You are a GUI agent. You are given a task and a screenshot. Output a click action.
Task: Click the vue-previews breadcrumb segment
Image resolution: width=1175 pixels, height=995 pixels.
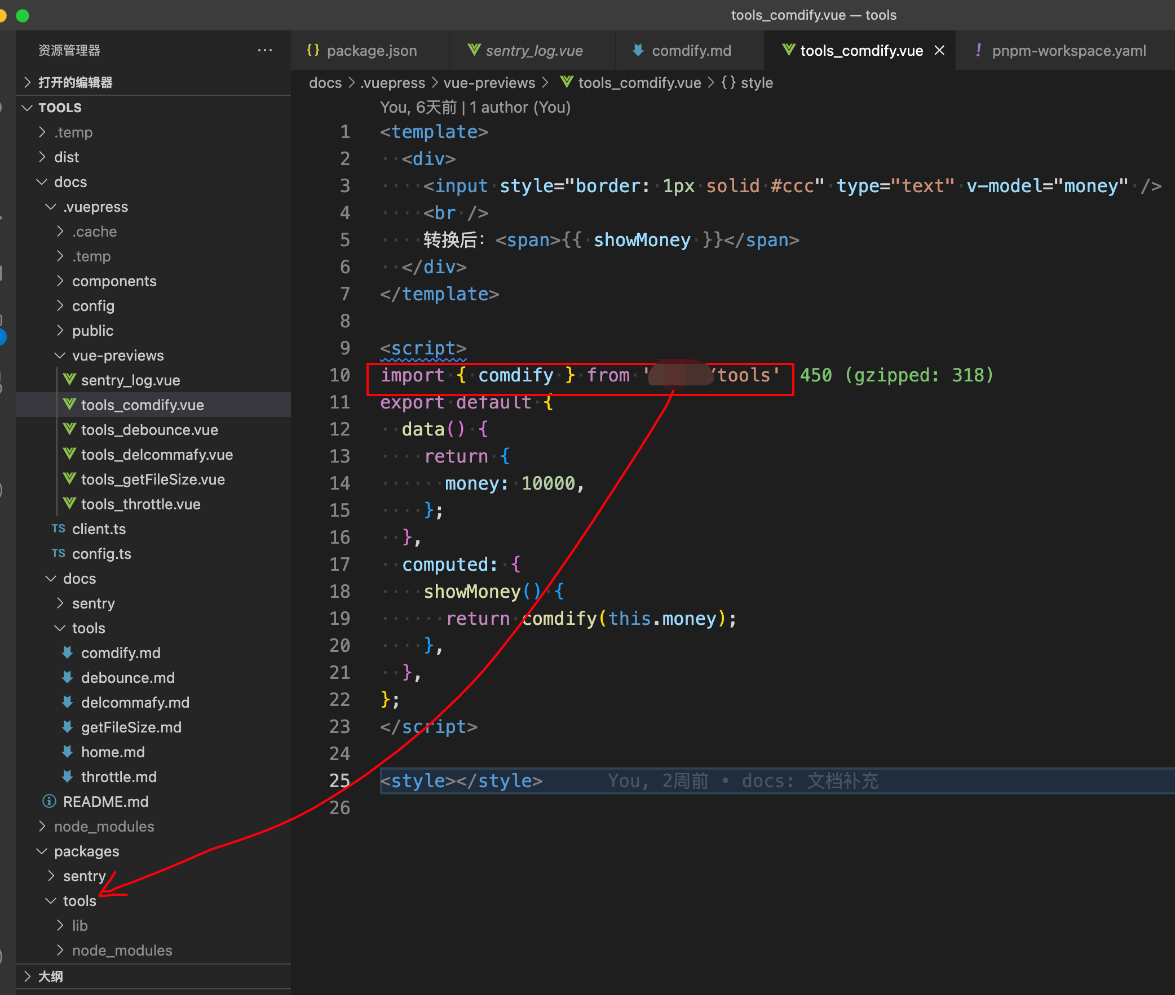coord(489,83)
